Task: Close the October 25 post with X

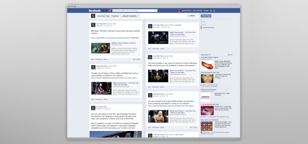Action: [140, 66]
